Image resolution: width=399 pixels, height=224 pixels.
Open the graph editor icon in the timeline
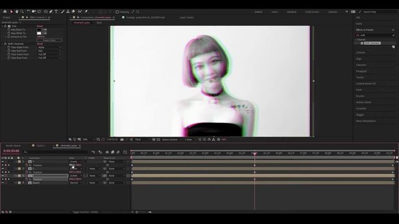point(125,152)
